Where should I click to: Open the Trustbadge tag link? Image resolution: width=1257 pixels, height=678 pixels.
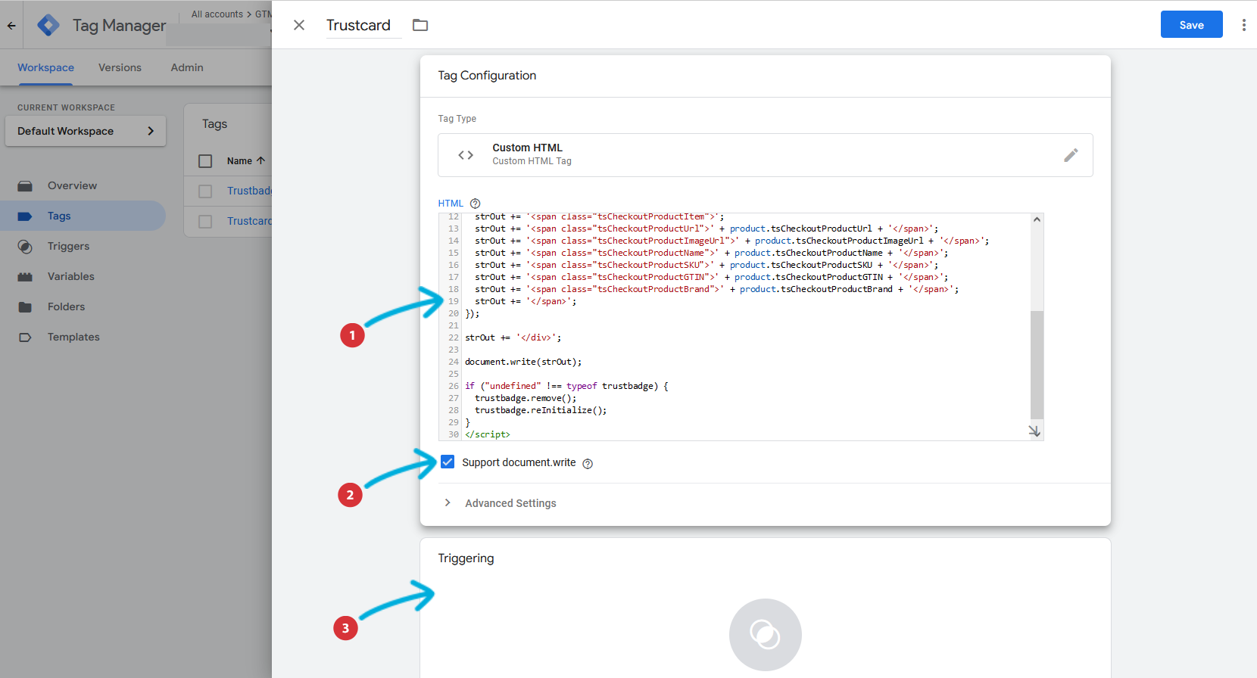[249, 191]
